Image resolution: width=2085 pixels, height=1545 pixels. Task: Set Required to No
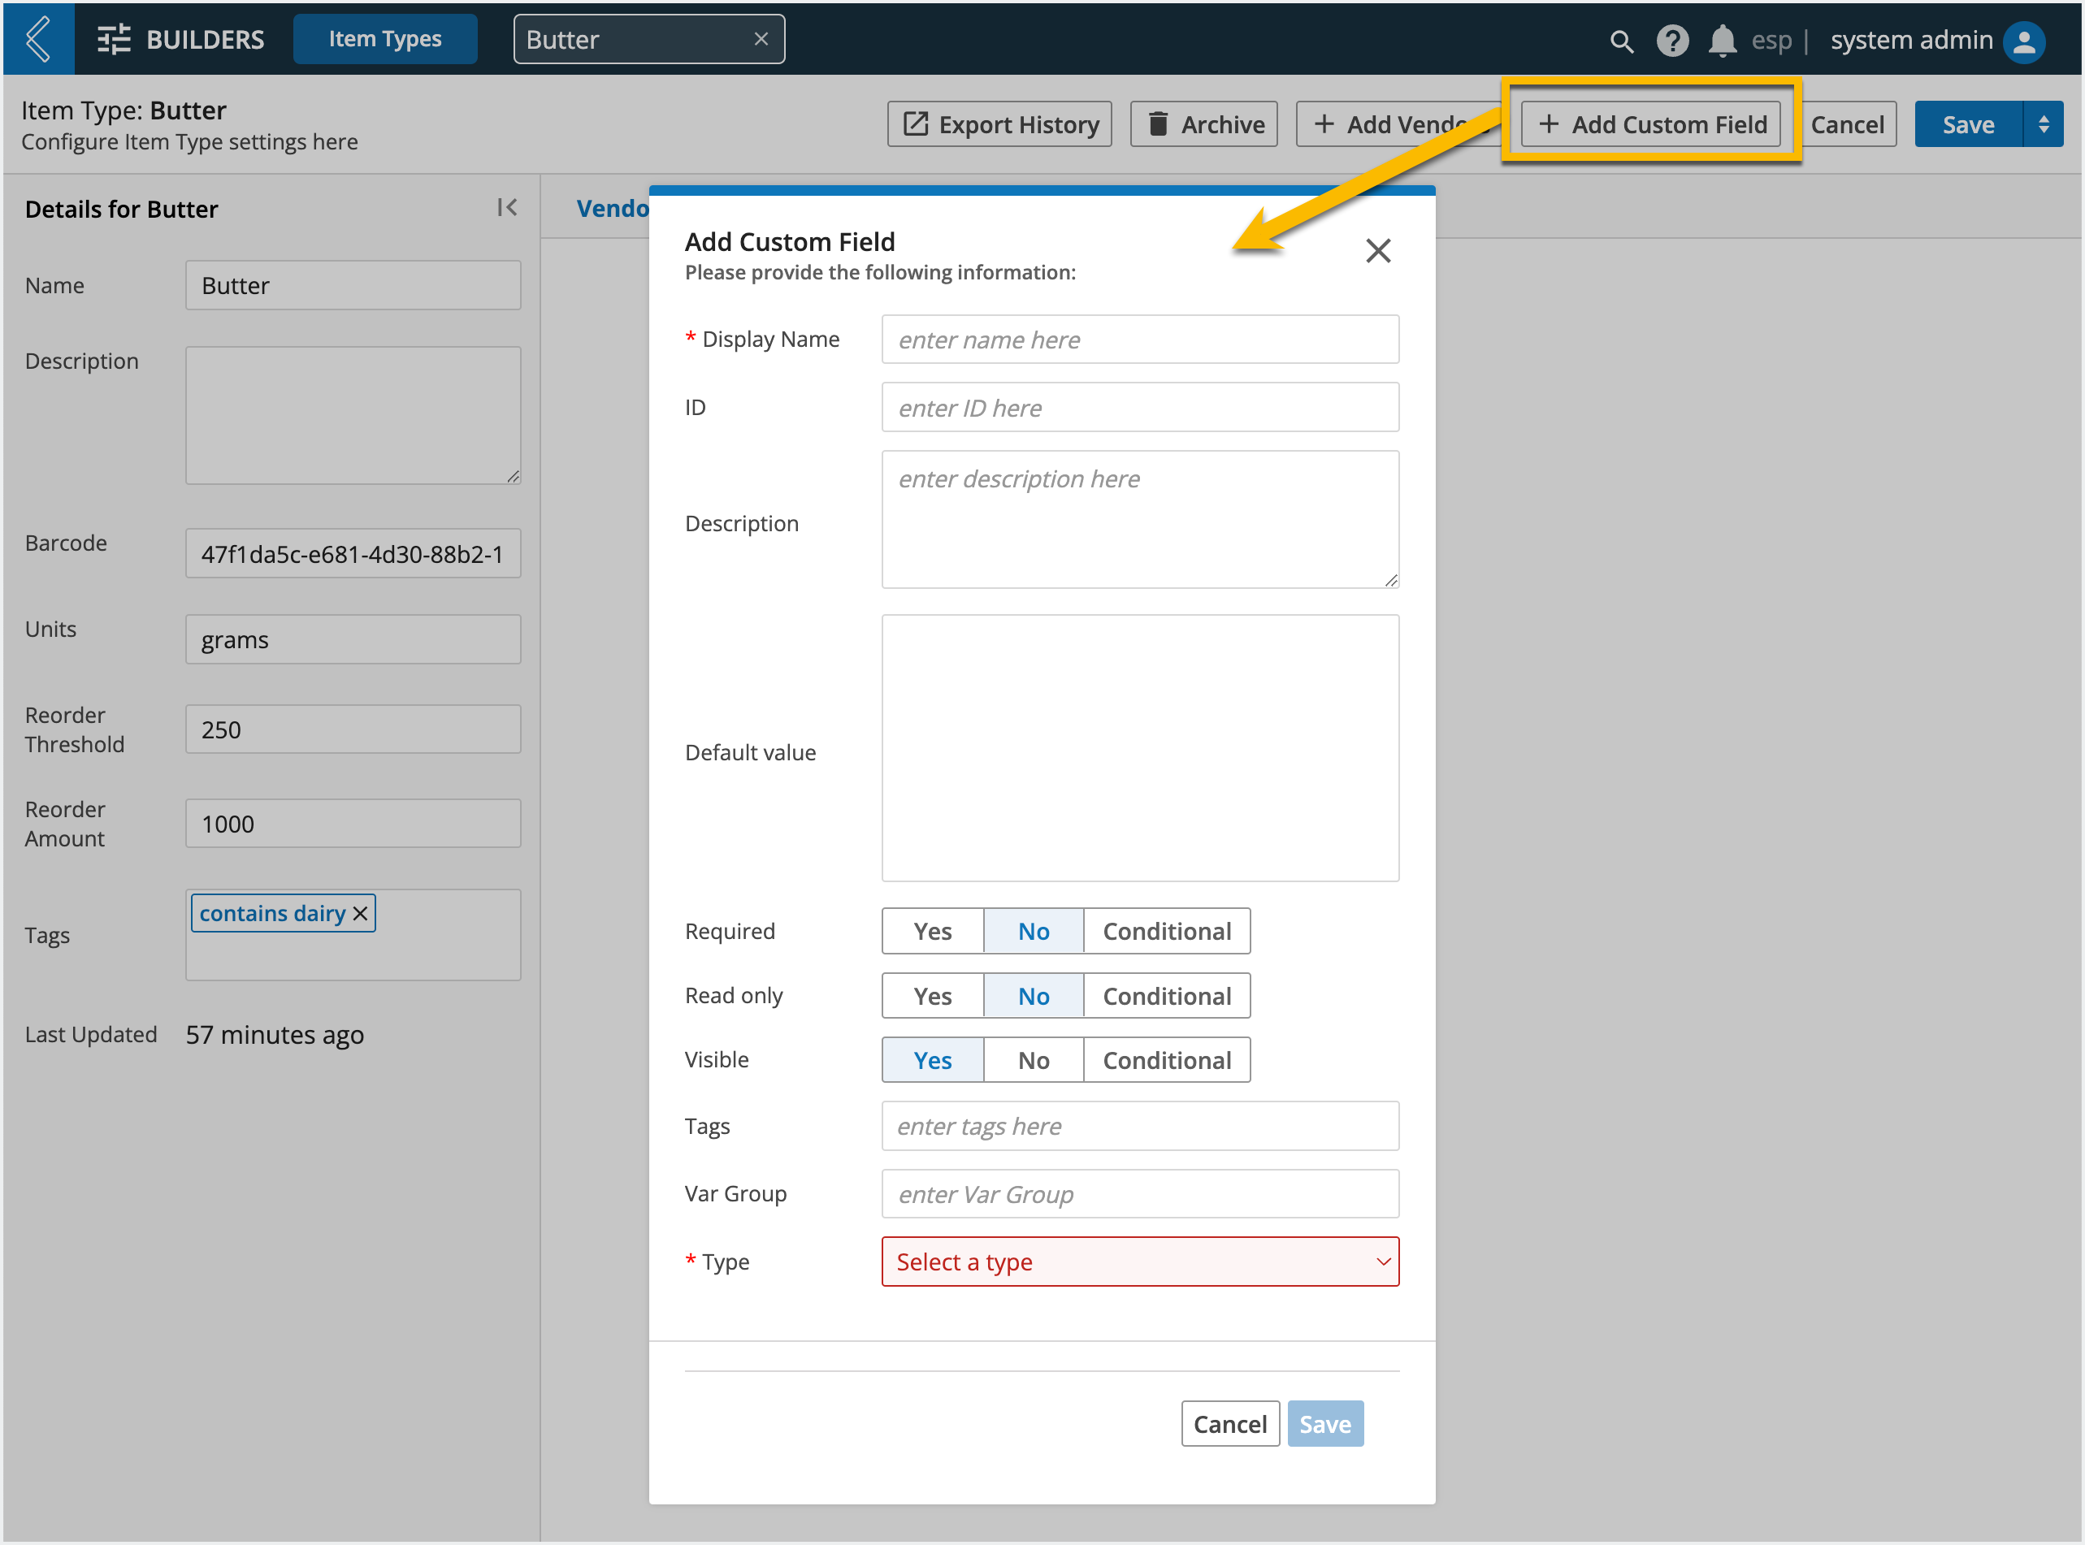[1034, 932]
